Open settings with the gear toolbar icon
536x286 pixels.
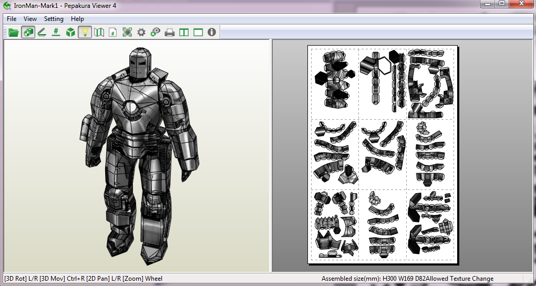[141, 33]
